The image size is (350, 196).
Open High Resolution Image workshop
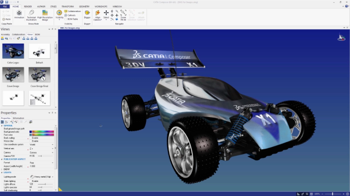point(45,15)
